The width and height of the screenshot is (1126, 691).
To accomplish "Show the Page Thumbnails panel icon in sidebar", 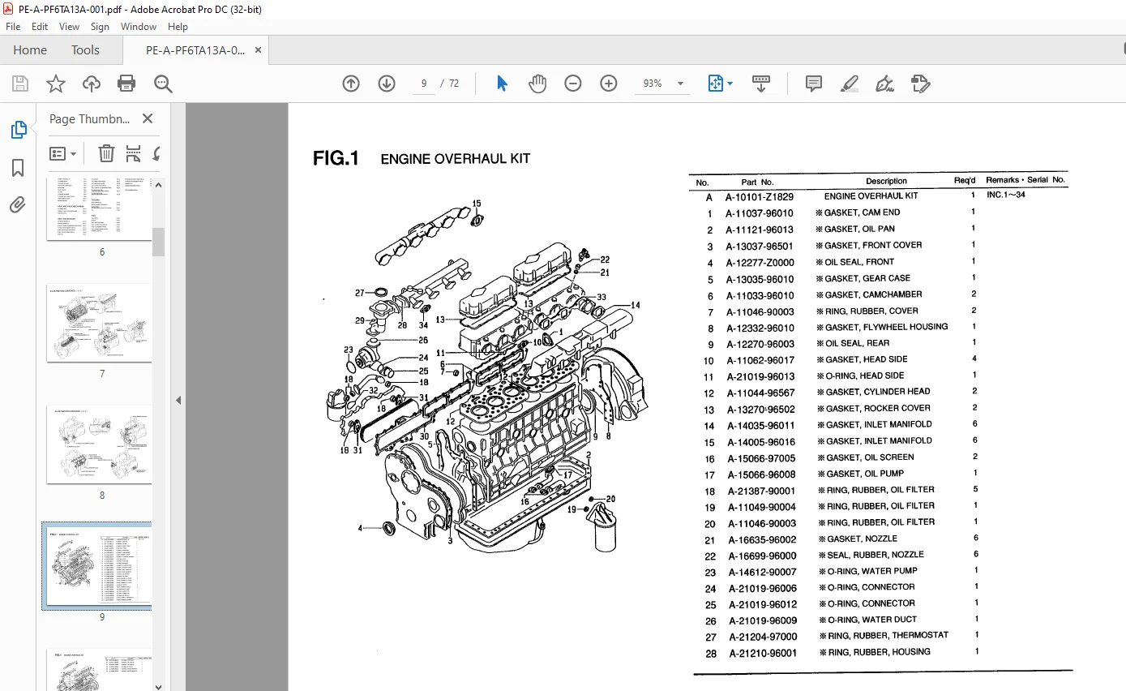I will tap(18, 130).
